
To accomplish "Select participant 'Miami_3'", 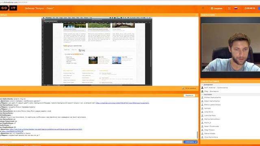I will click(208, 123).
